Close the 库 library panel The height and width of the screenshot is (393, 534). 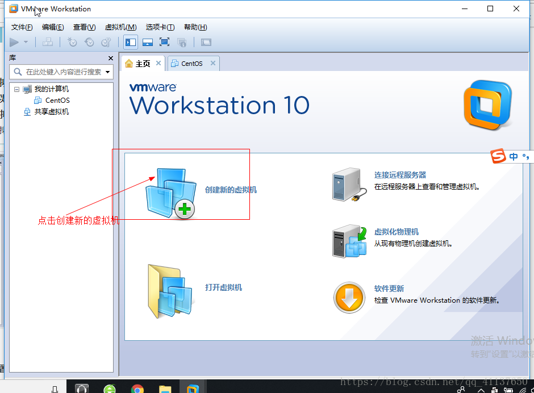pos(111,58)
